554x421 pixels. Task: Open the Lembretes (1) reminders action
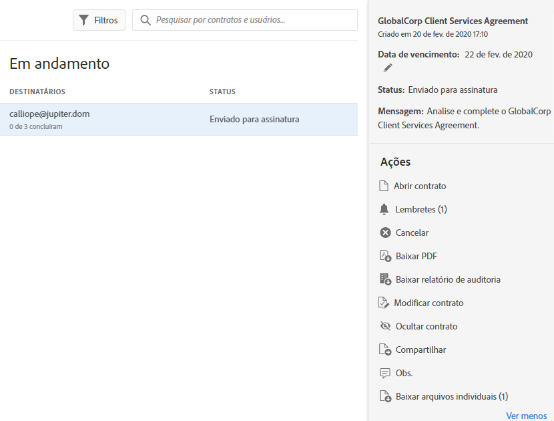pyautogui.click(x=421, y=209)
